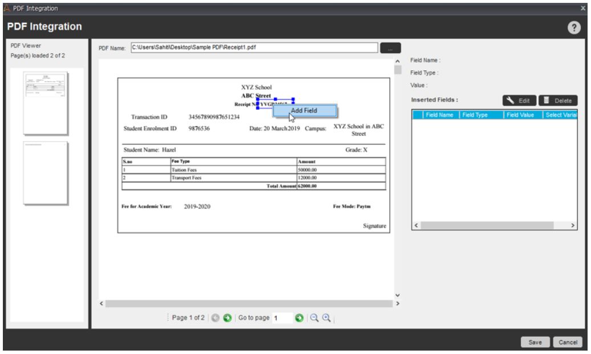
Task: Click the XYZ School heading in PDF
Action: 256,87
